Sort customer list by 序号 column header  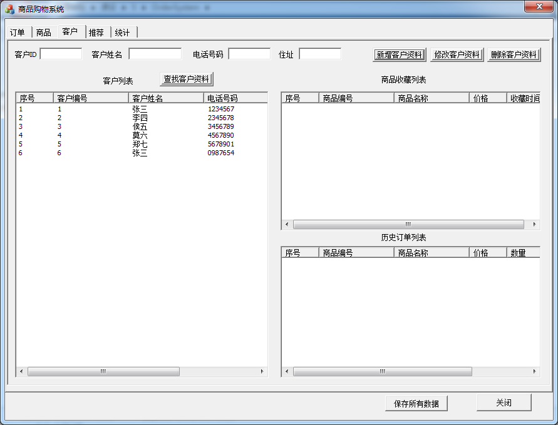[34, 98]
